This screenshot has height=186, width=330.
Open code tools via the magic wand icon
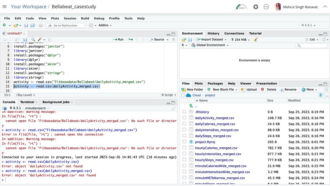pos(40,39)
